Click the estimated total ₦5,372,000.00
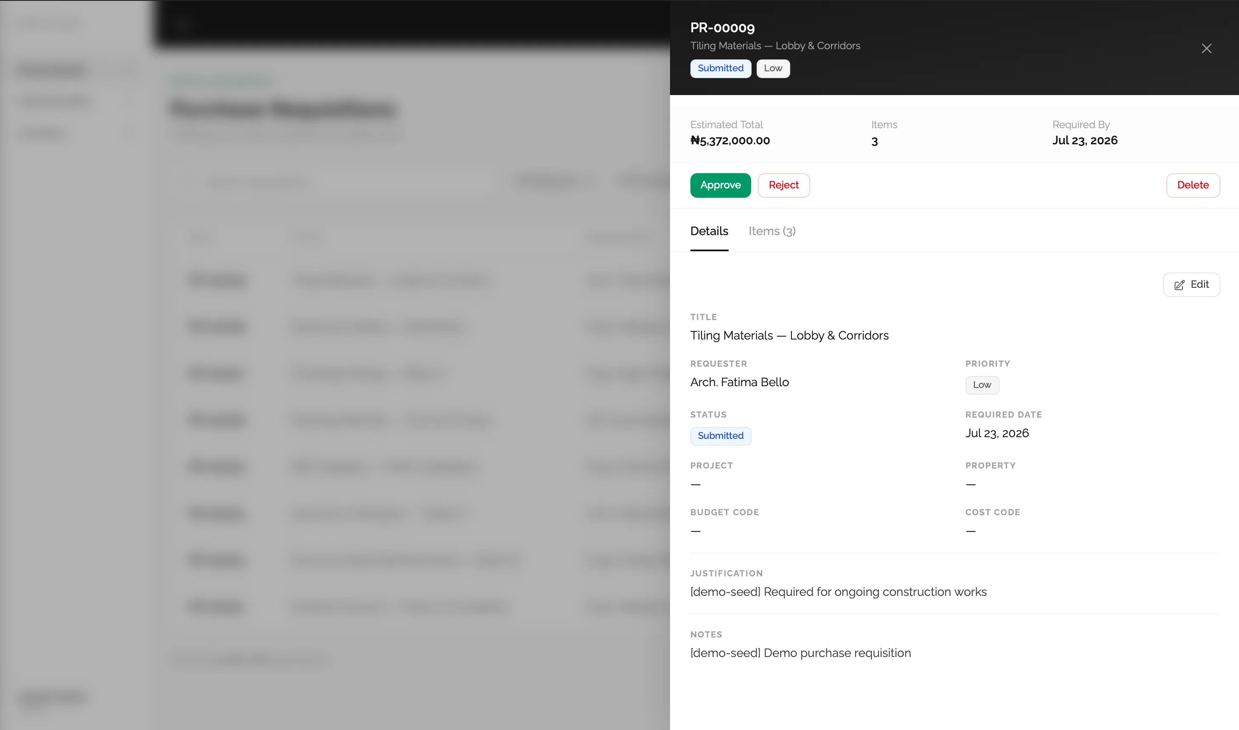The height and width of the screenshot is (730, 1239). [730, 140]
